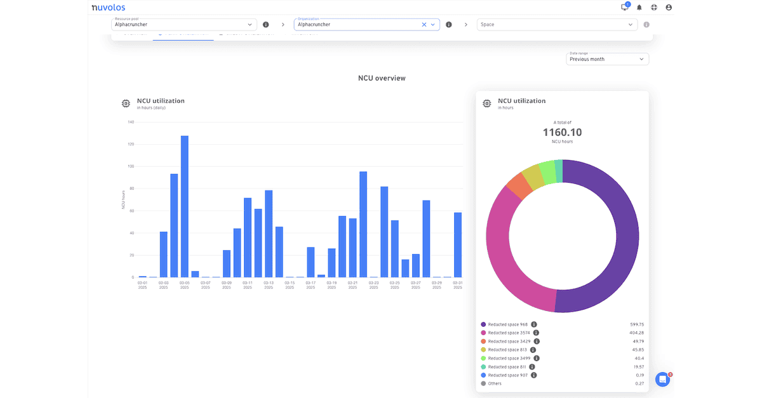Screen dimensions: 762x398
Task: Show info for Redacted space 3574
Action: pyautogui.click(x=536, y=333)
